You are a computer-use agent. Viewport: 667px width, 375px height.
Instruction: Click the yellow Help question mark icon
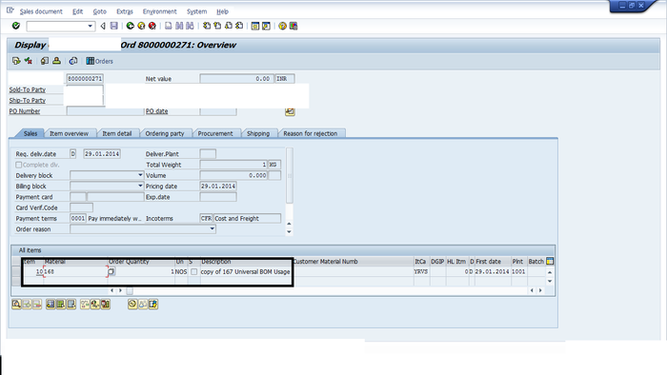click(282, 26)
